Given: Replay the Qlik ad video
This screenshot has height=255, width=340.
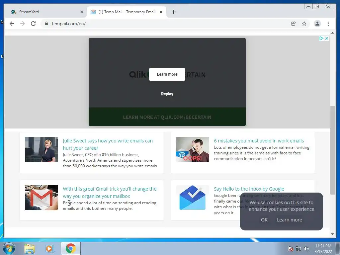Looking at the screenshot, I should [167, 94].
